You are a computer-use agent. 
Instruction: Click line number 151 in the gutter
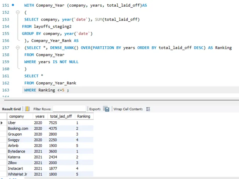[x=6, y=5]
